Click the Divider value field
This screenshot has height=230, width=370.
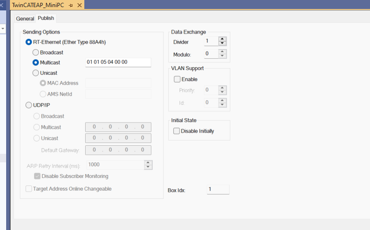(211, 41)
